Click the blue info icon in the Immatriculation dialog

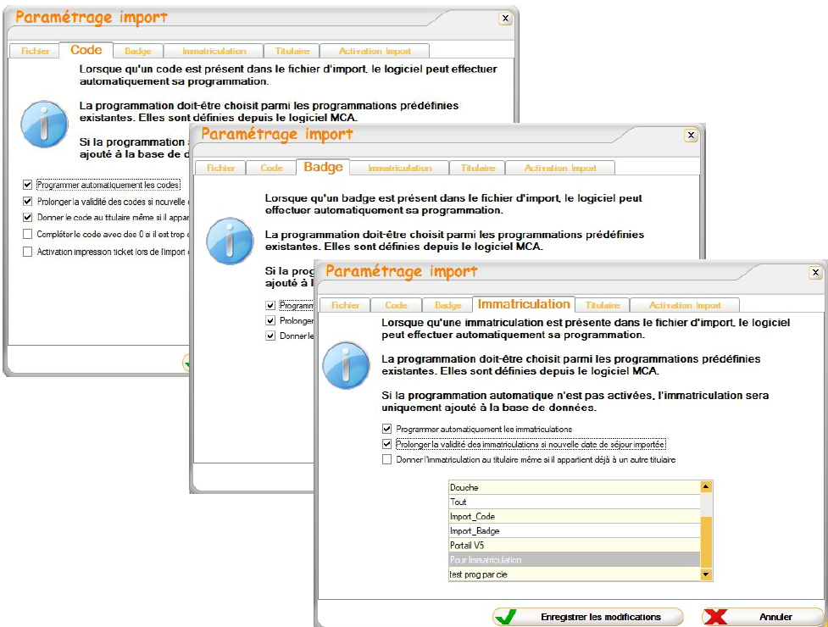(347, 365)
